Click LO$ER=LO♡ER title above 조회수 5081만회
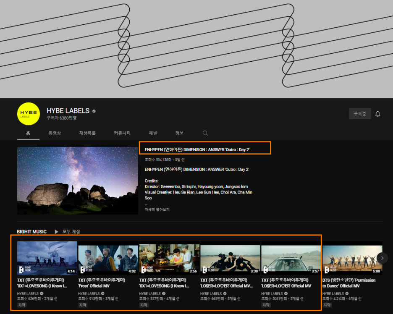The height and width of the screenshot is (314, 393). pyautogui.click(x=286, y=283)
